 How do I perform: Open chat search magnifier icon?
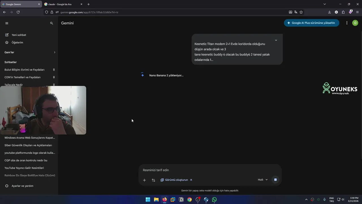pyautogui.click(x=51, y=23)
